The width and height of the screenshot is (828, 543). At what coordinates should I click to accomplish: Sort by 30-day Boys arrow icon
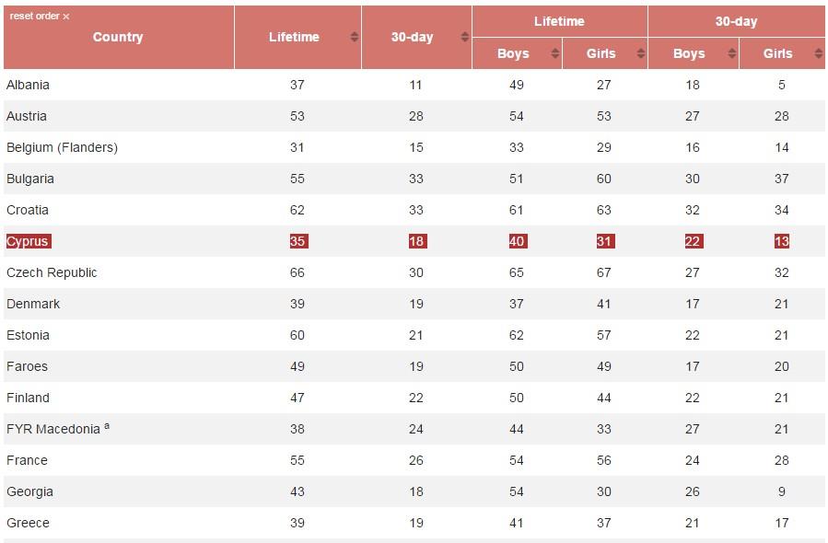pyautogui.click(x=732, y=53)
